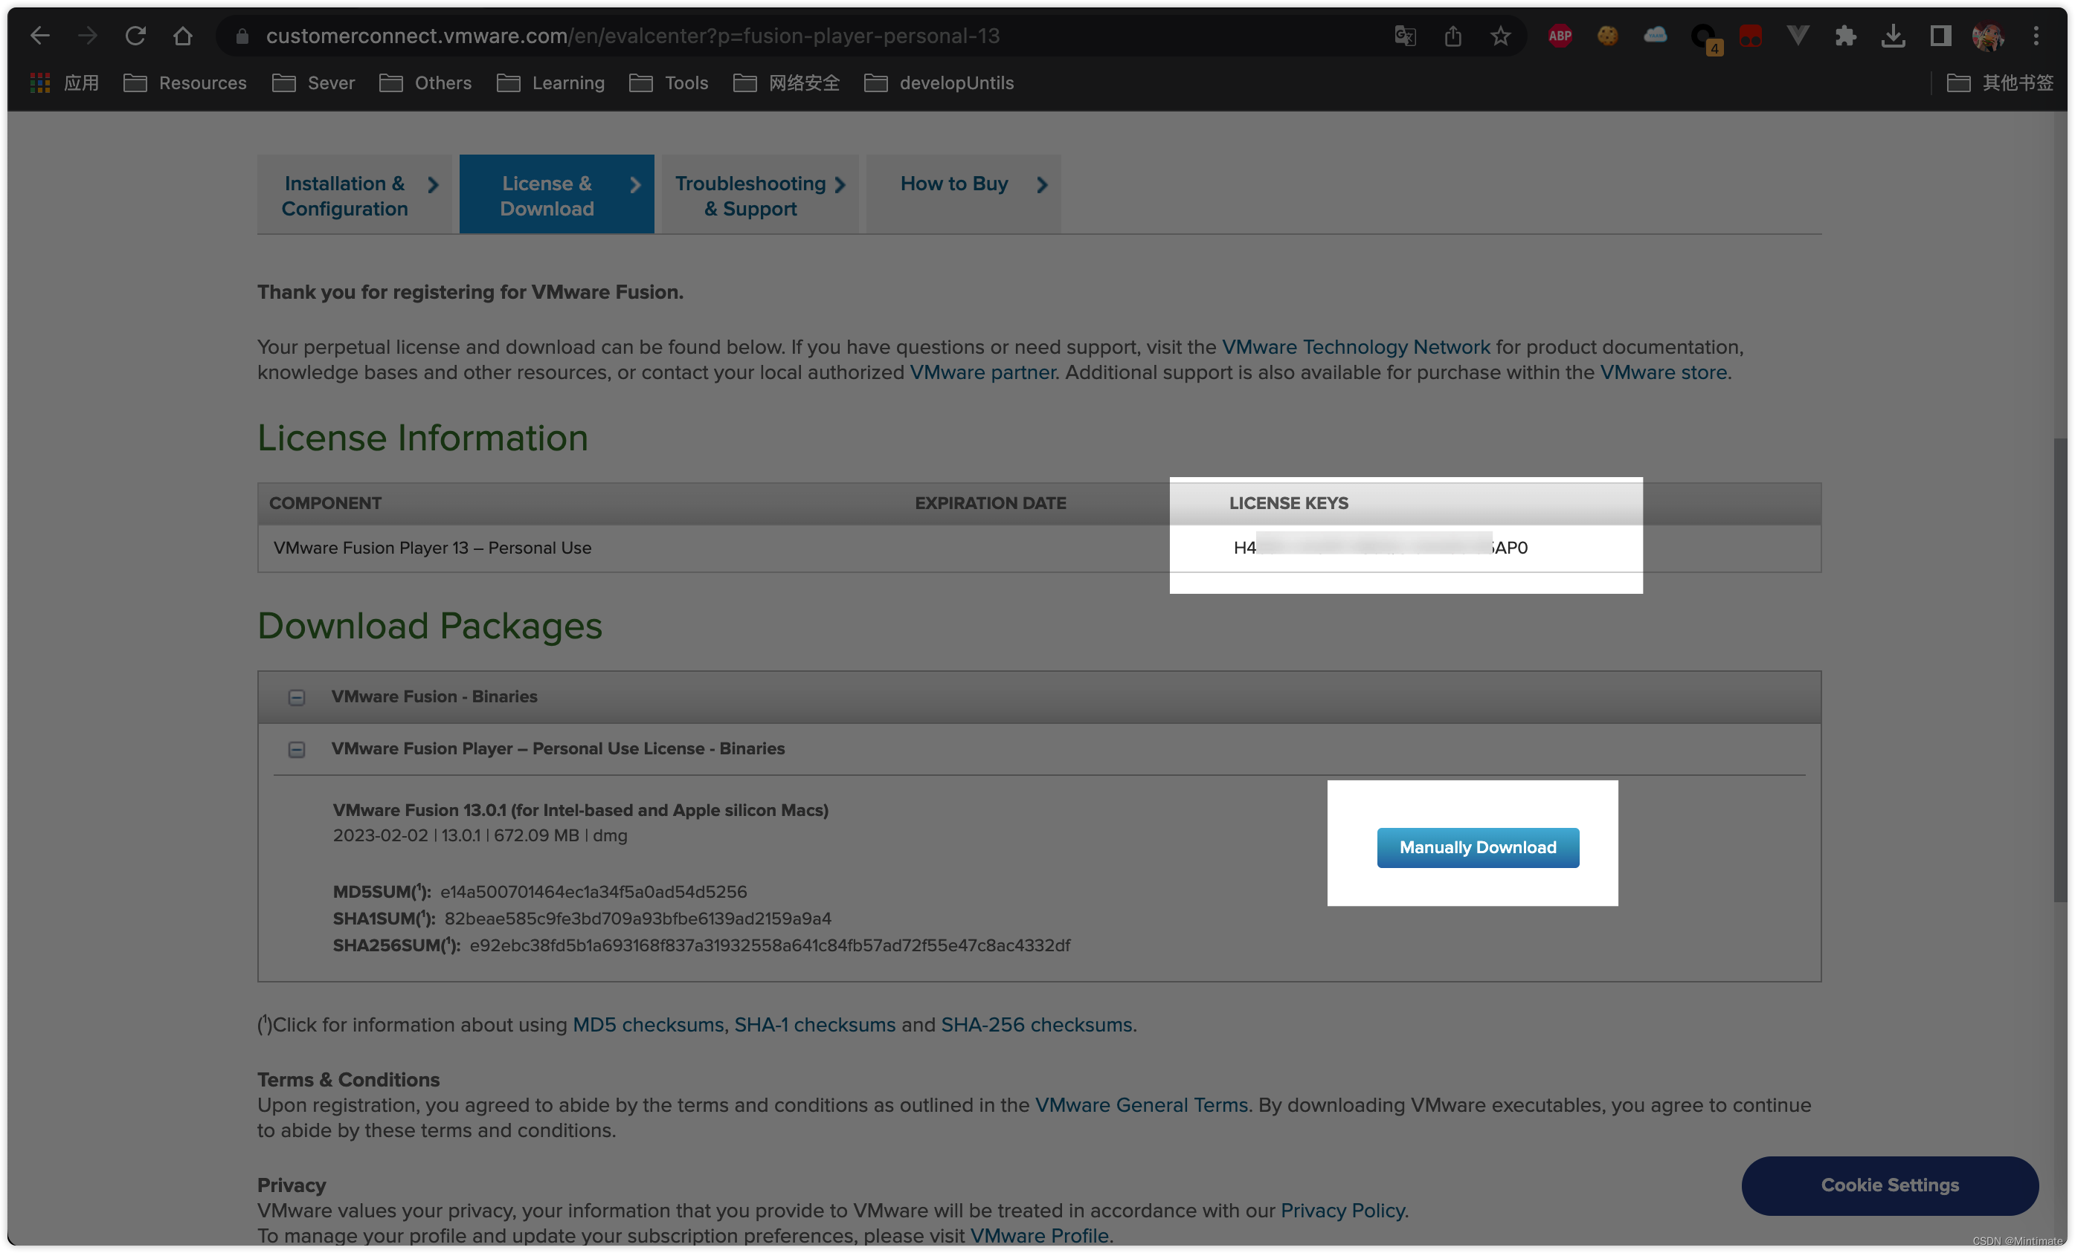This screenshot has width=2075, height=1253.
Task: Click the SHA1SUM hash value
Action: [x=637, y=918]
